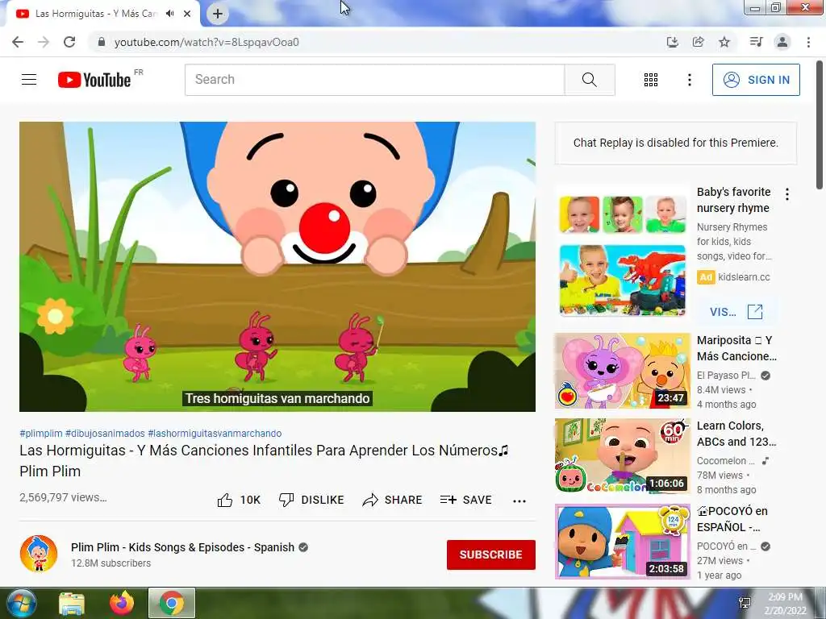
Task: Click the network tray icon
Action: [745, 603]
